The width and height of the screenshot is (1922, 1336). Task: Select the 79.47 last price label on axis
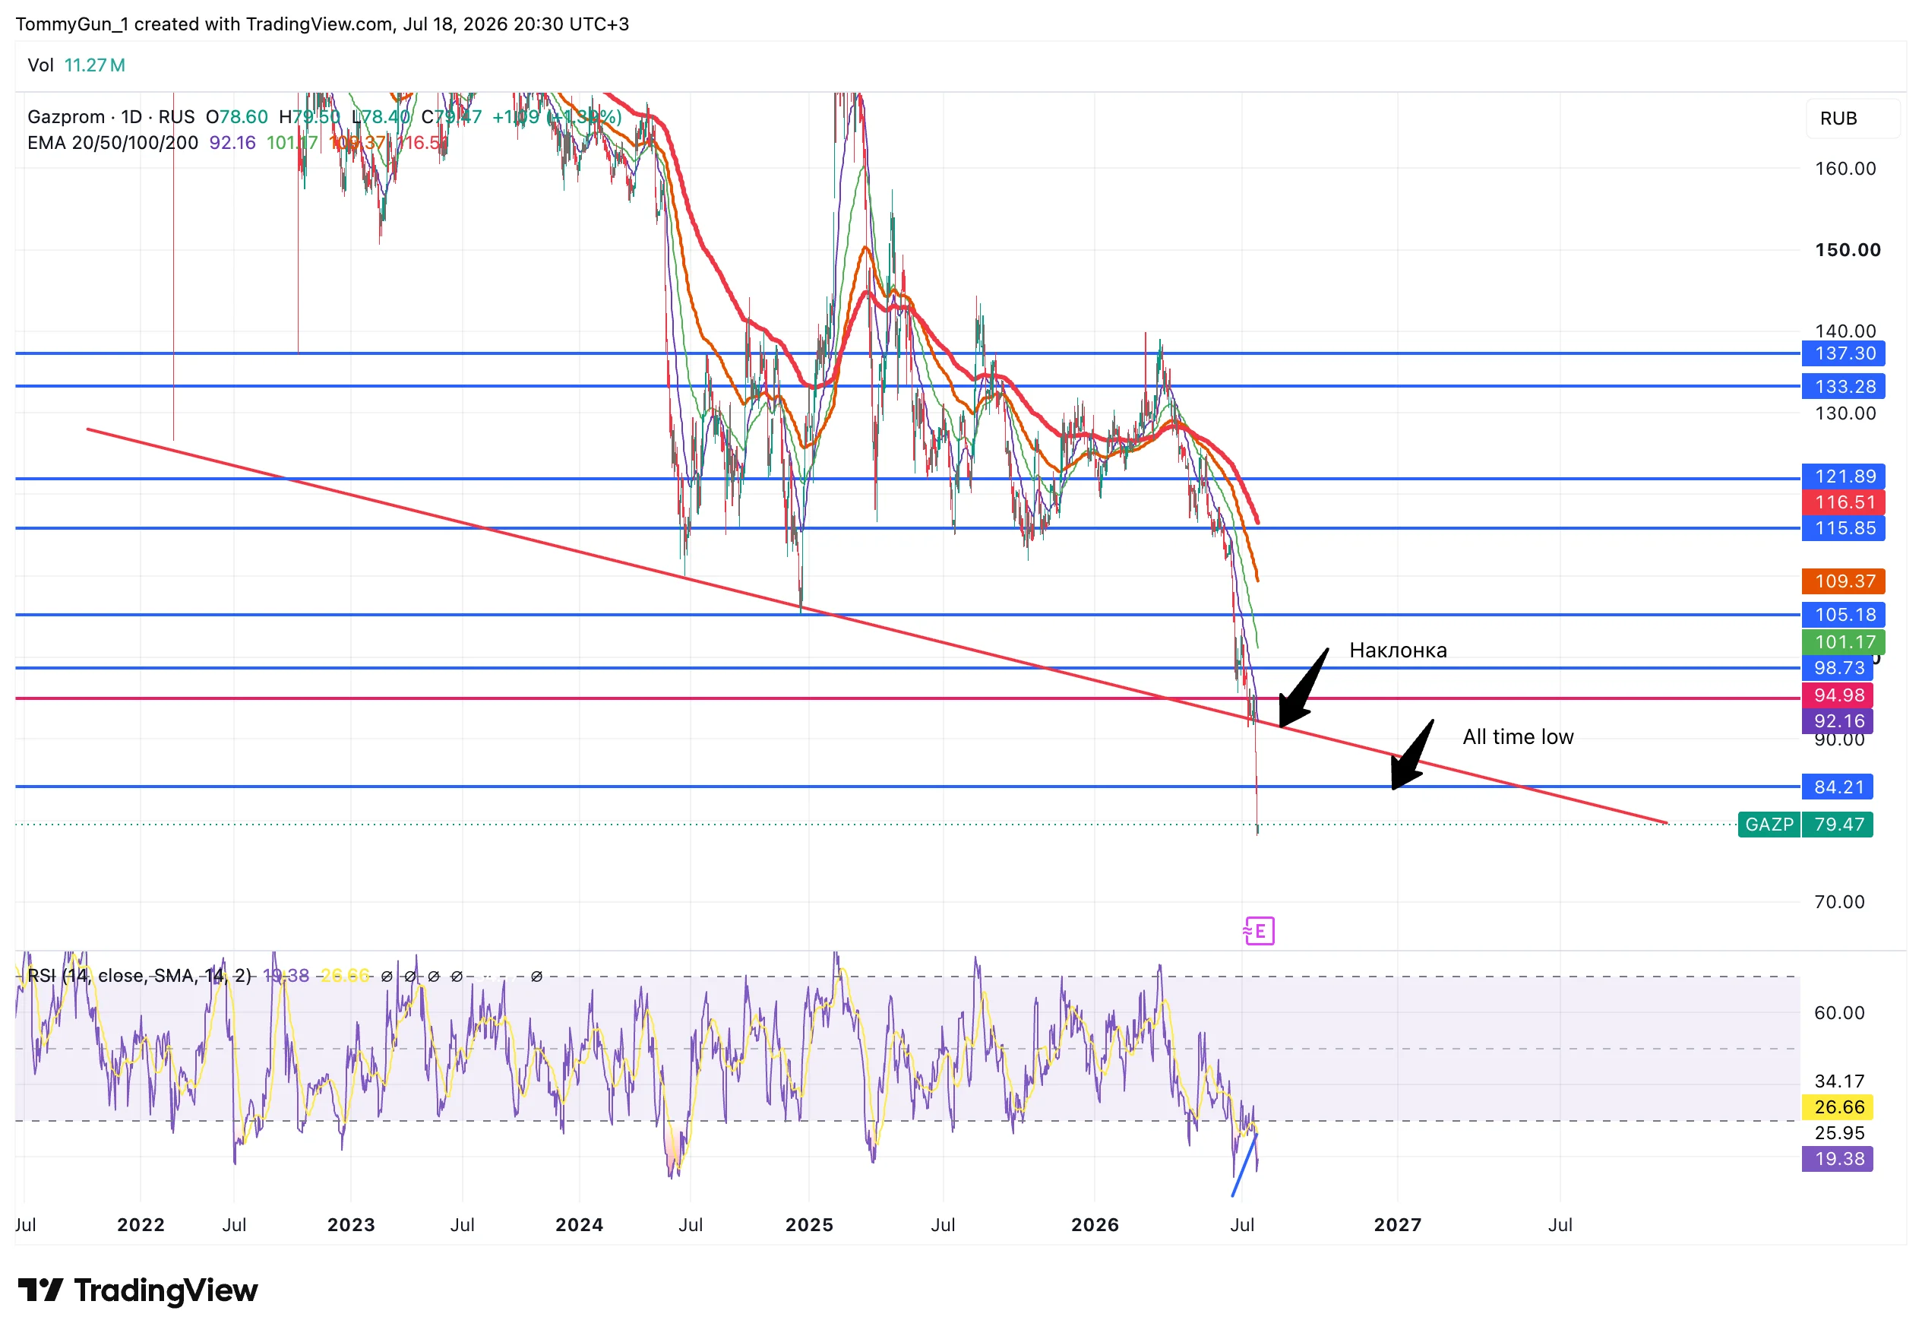[x=1837, y=825]
